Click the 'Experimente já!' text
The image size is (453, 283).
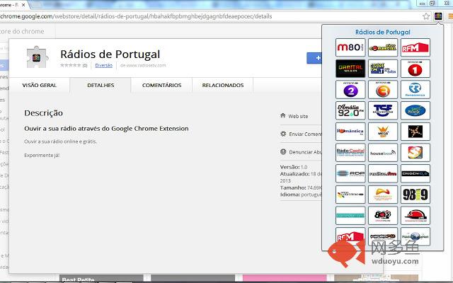(42, 155)
